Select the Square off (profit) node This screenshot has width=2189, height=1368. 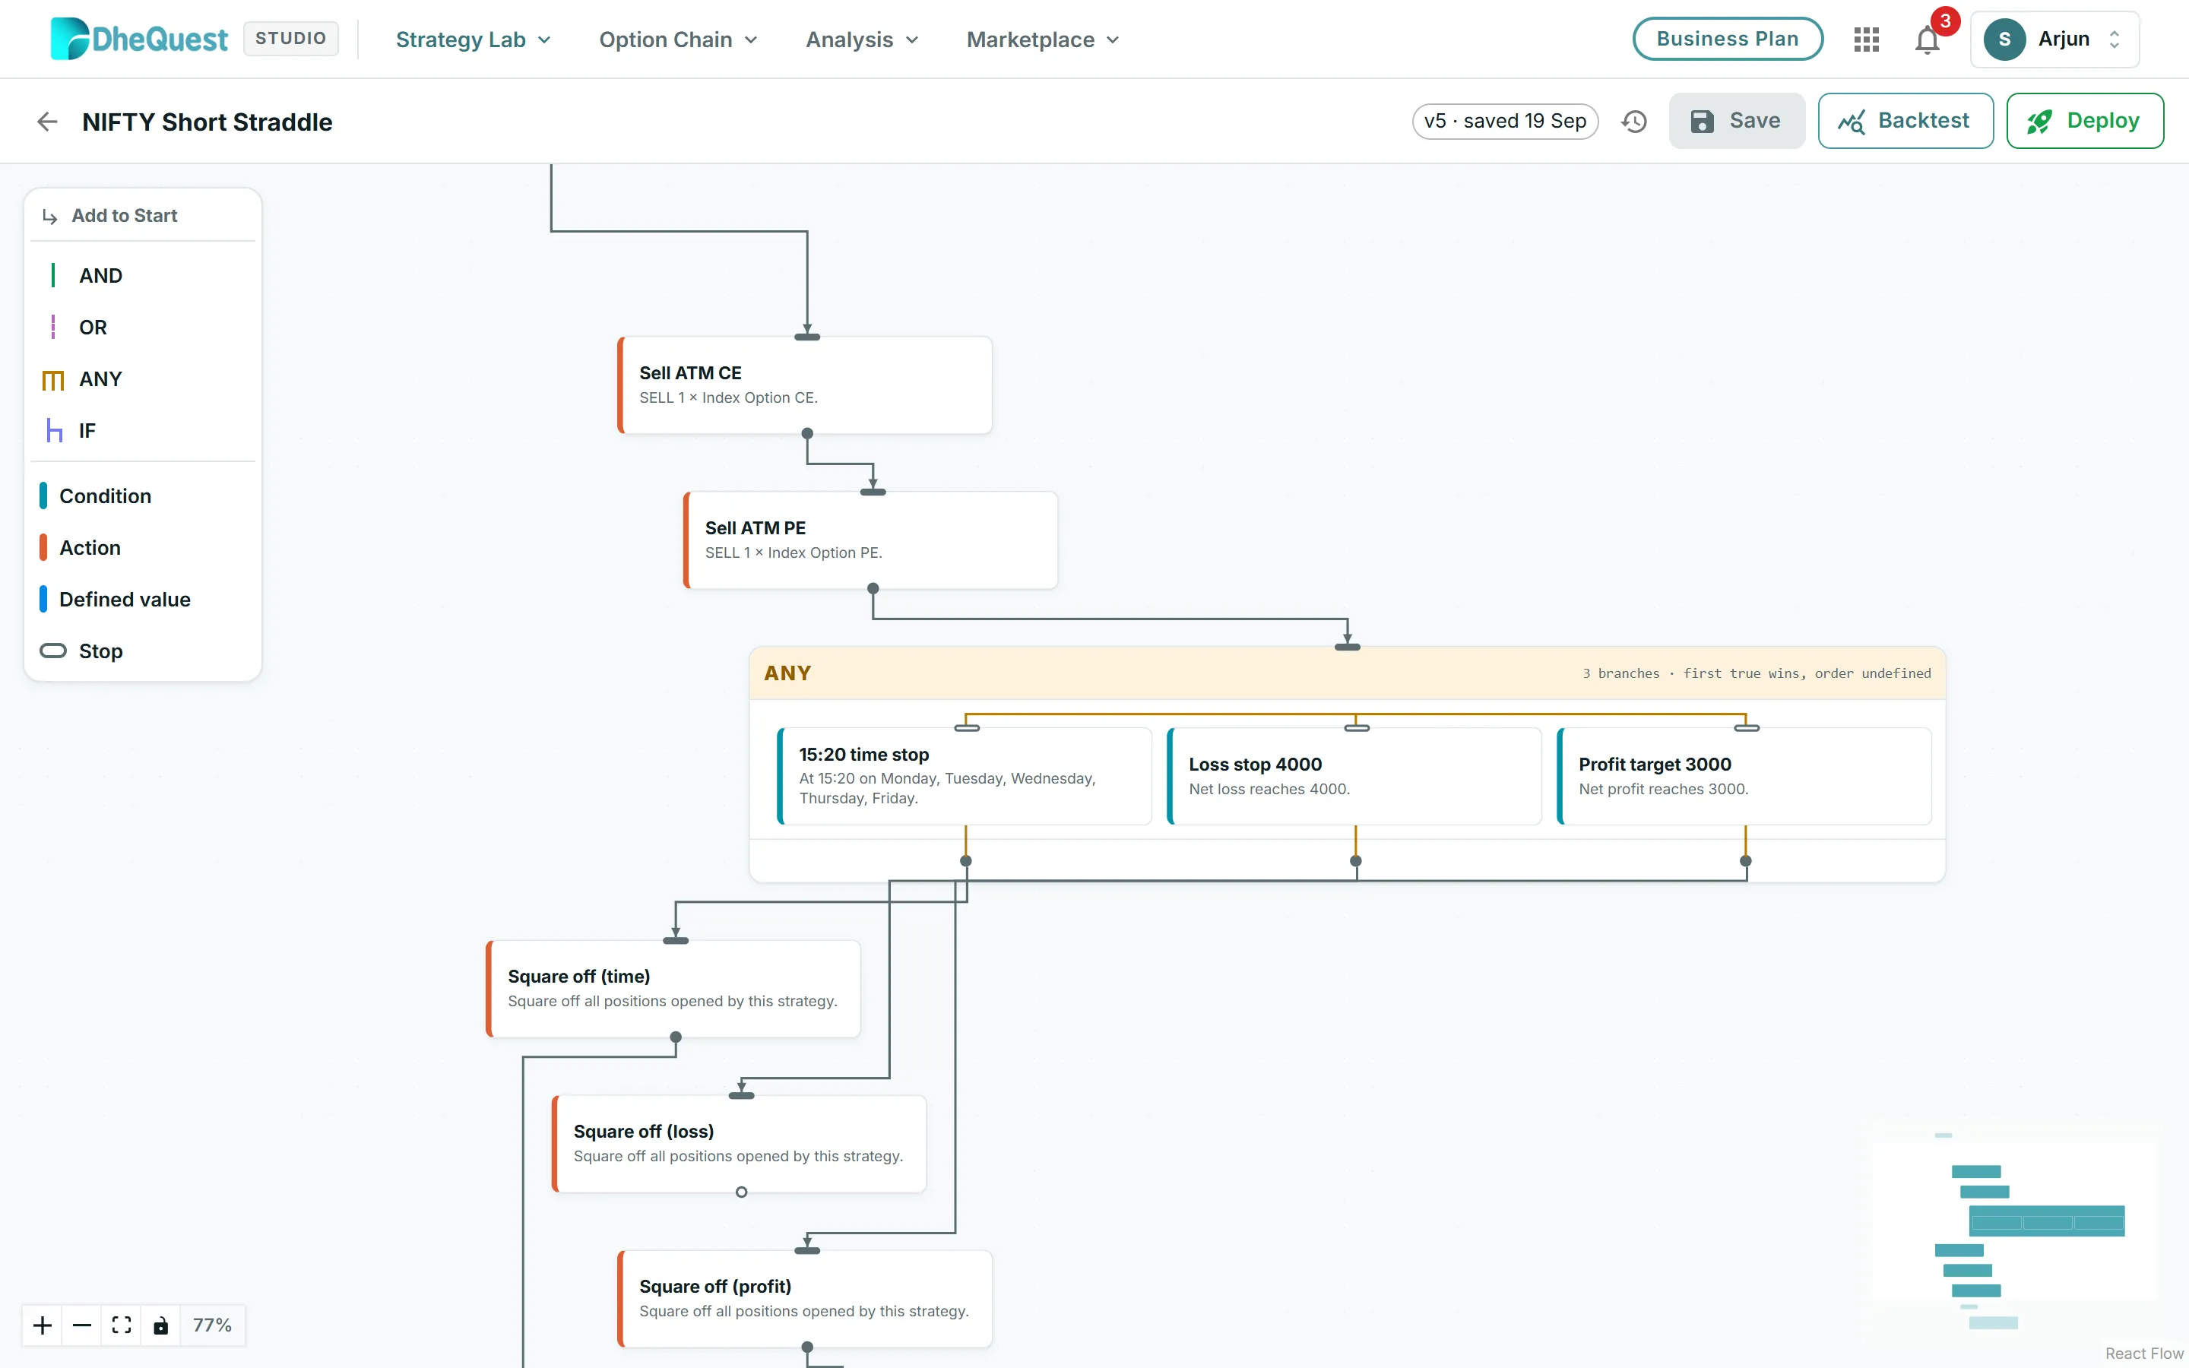point(805,1298)
